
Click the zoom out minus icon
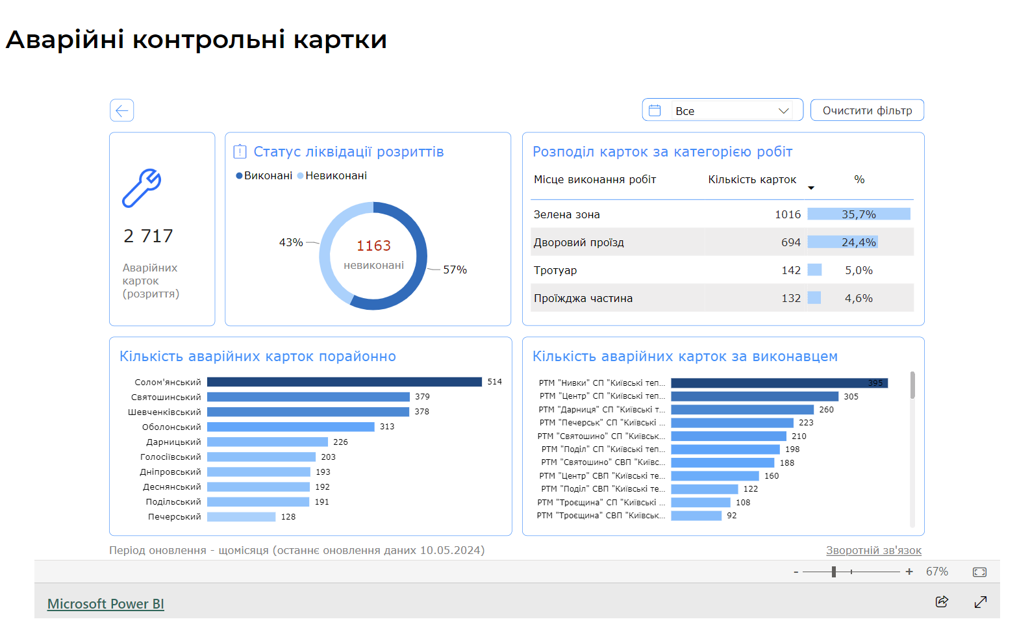796,572
